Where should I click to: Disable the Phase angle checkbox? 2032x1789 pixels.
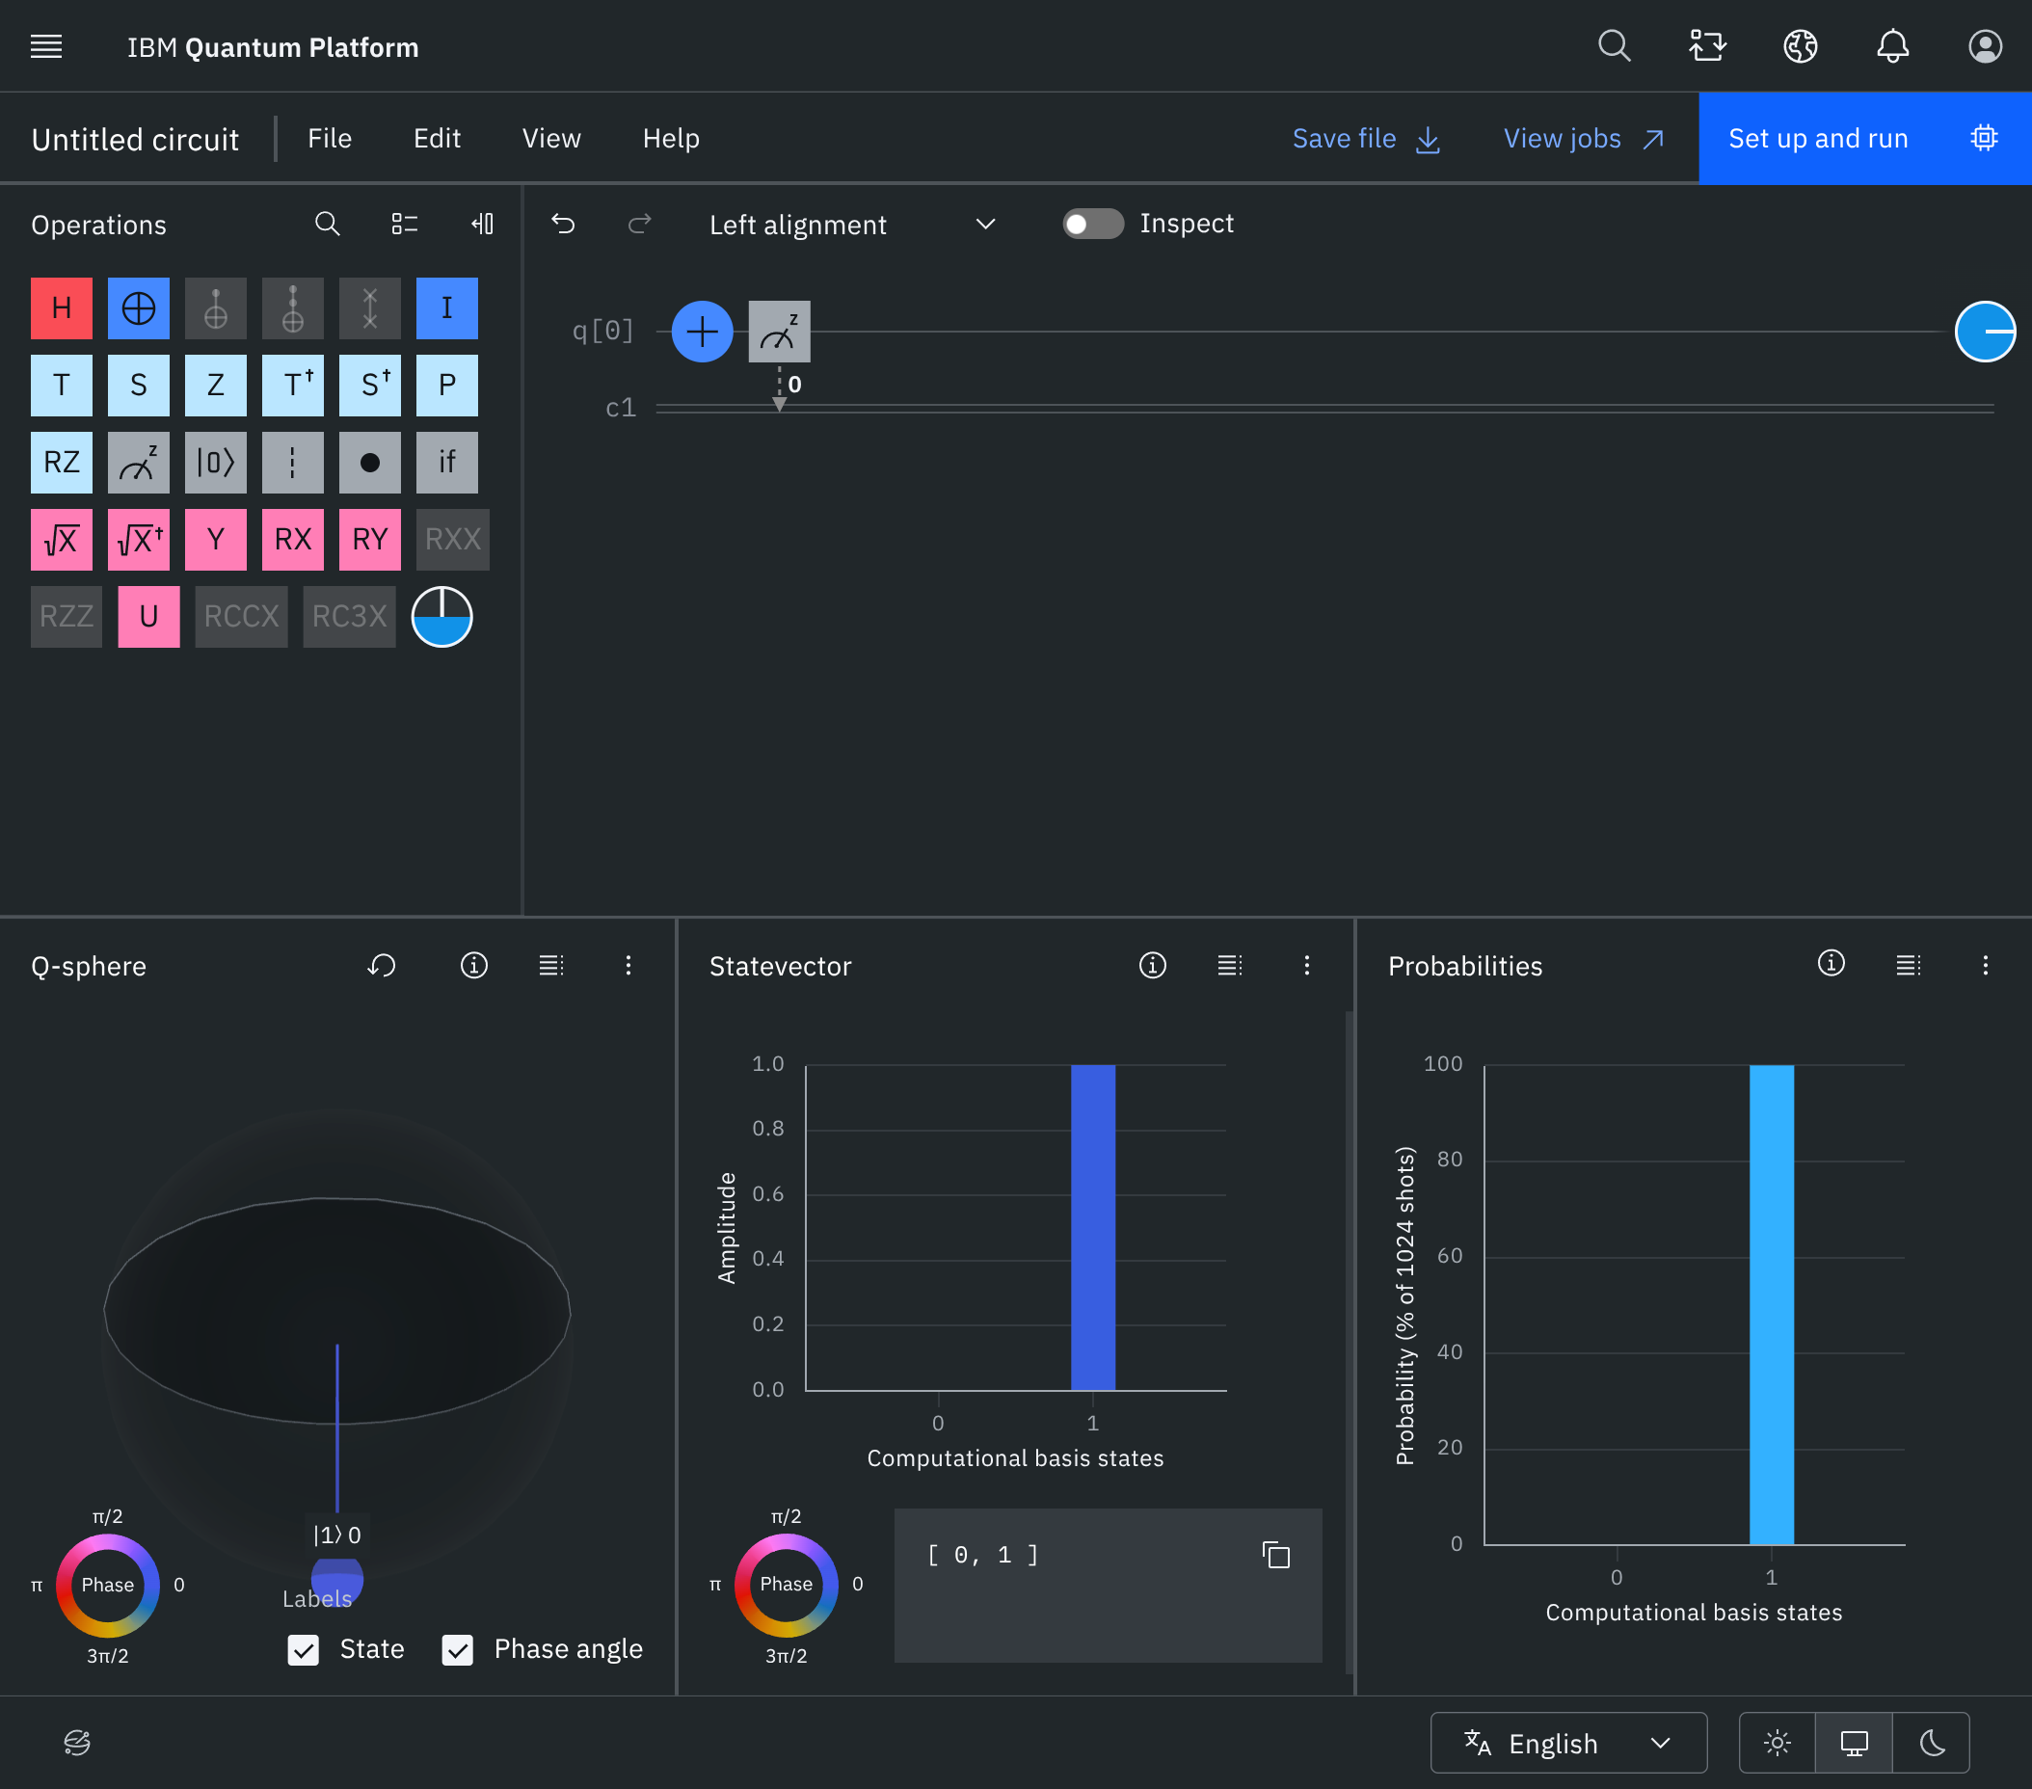pyautogui.click(x=457, y=1649)
